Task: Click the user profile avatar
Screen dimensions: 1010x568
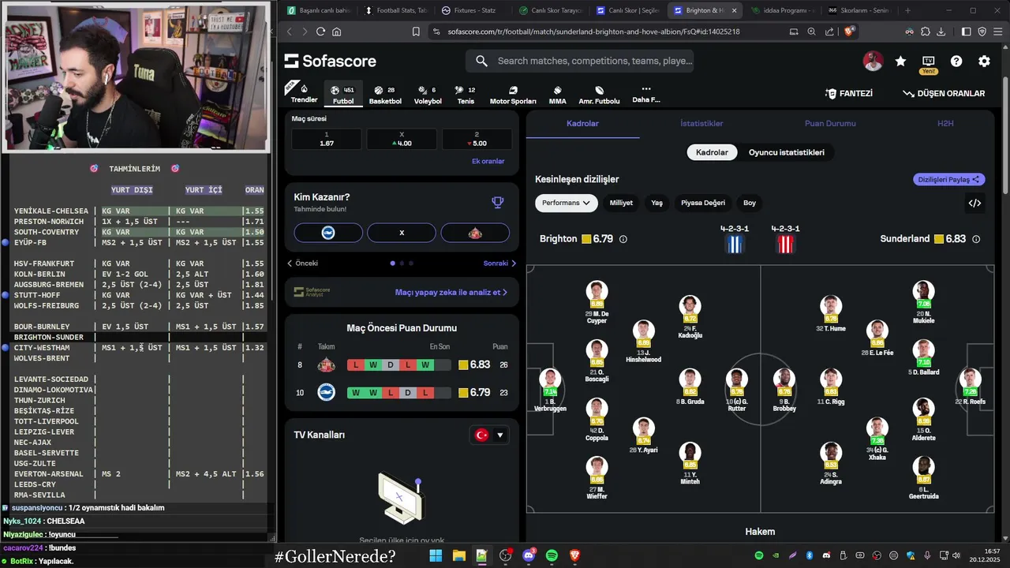Action: point(873,62)
